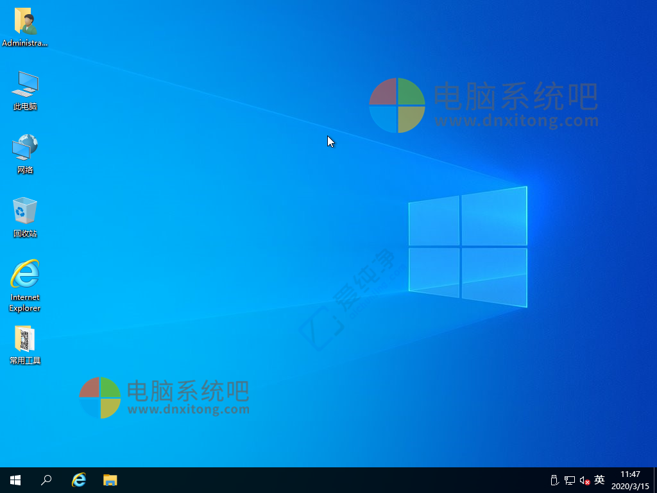The width and height of the screenshot is (657, 493).
Task: Open taskbar search magnifier
Action: coord(46,480)
